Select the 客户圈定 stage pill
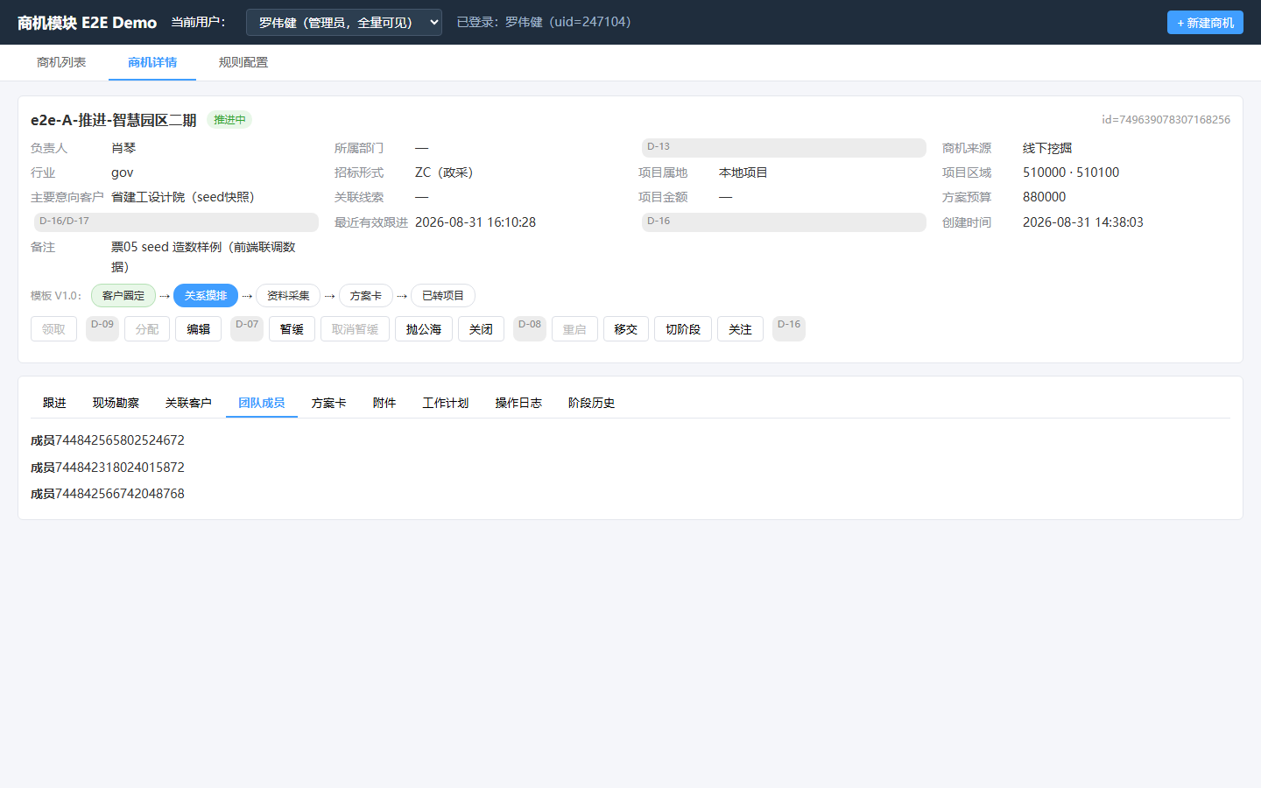Screen dimensions: 1261x788 tap(123, 296)
